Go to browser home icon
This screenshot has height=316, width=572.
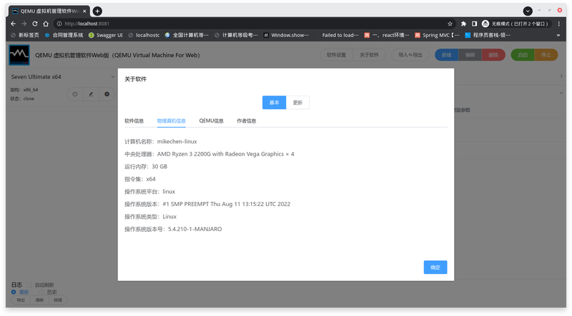pos(46,24)
